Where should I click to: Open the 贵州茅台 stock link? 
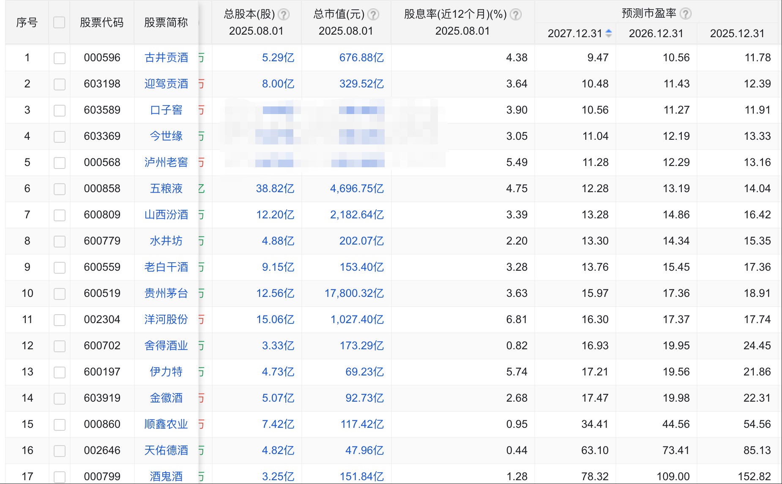(166, 293)
